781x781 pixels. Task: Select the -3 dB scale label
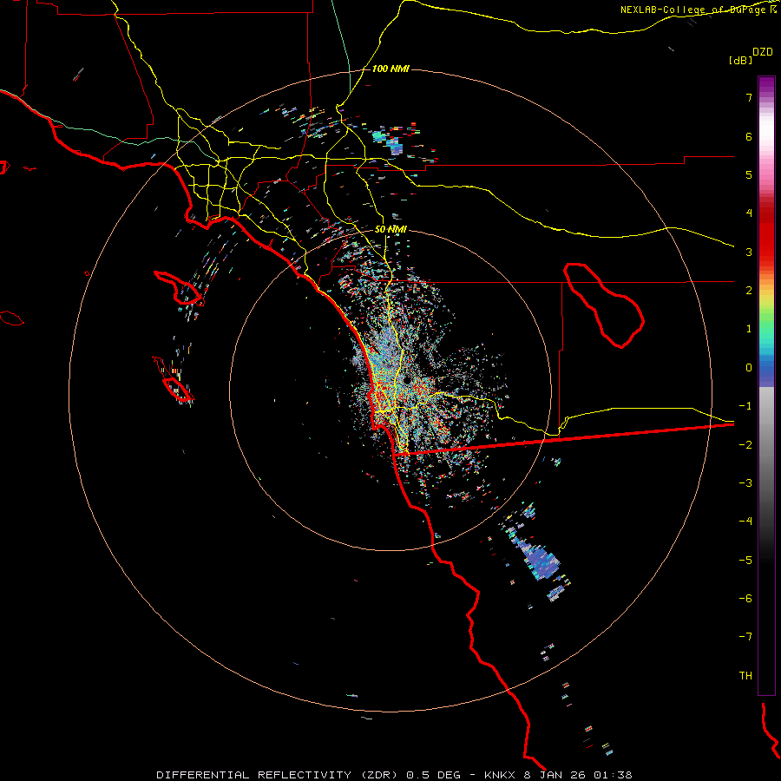[745, 483]
